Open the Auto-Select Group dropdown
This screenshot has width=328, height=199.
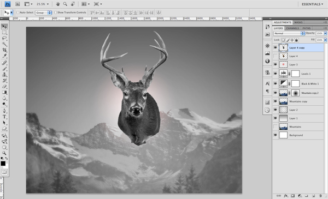click(43, 13)
